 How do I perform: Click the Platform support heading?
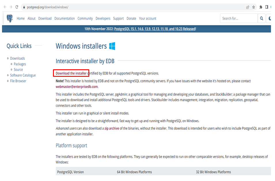(x=71, y=146)
